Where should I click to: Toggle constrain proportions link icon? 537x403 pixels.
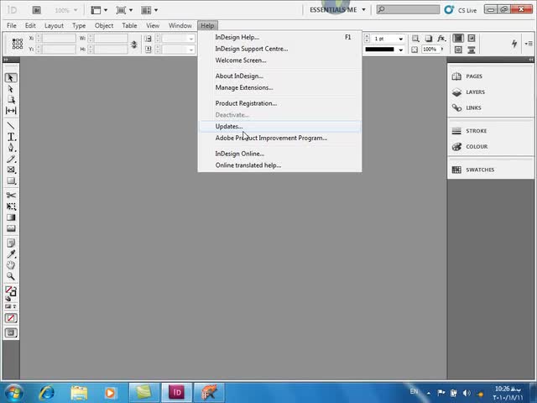(x=134, y=44)
